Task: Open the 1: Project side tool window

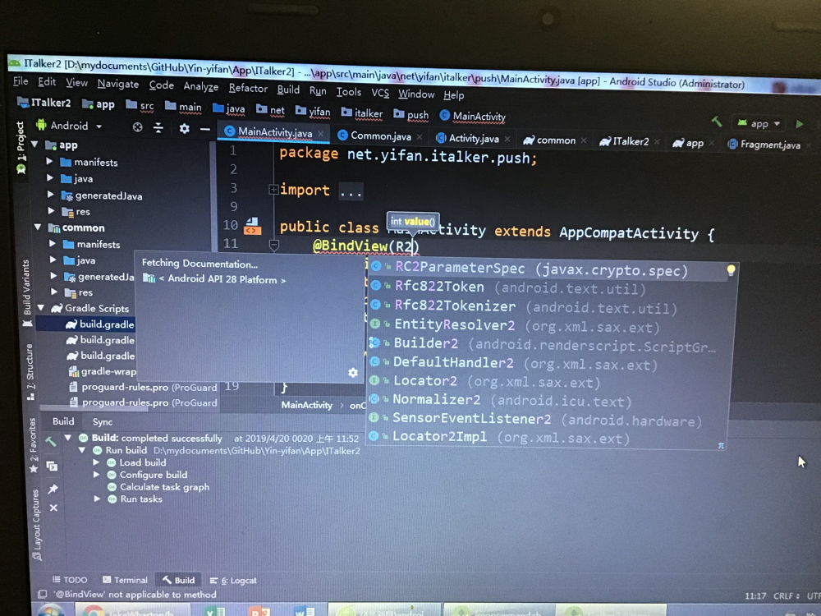Action: (x=20, y=147)
